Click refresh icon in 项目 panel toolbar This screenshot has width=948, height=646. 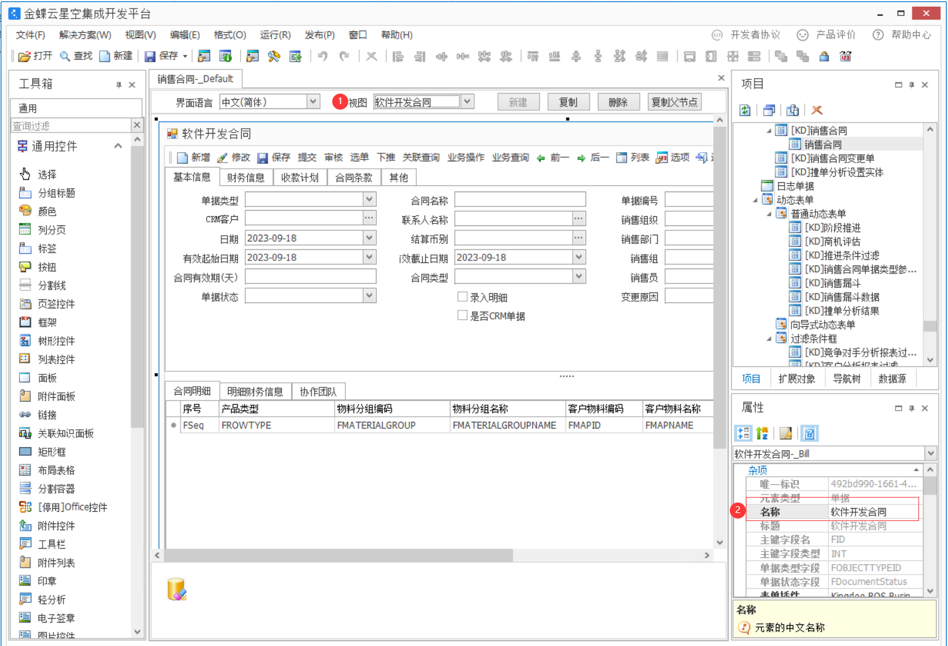(745, 110)
